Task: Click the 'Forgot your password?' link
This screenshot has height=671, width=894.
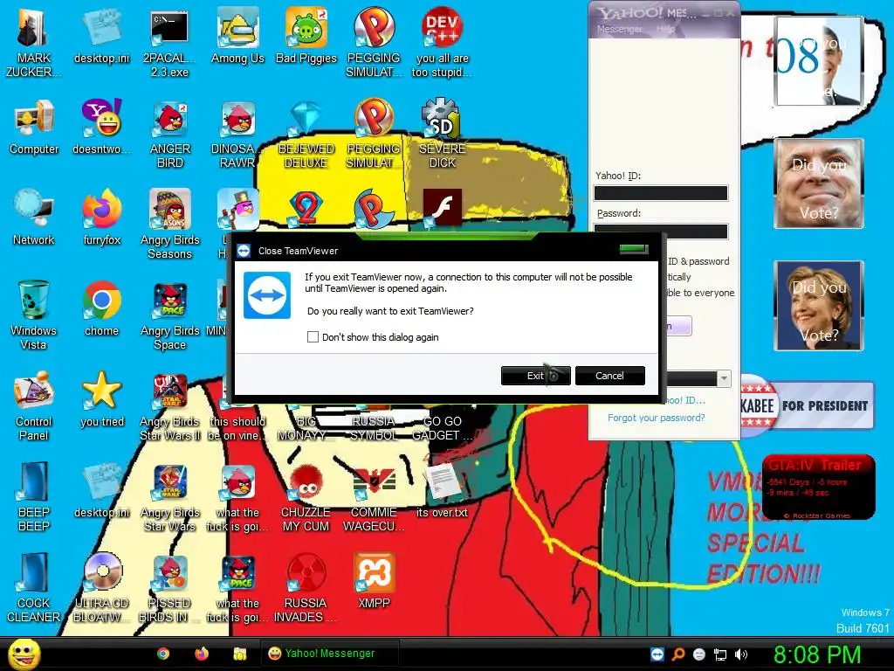Action: (656, 418)
